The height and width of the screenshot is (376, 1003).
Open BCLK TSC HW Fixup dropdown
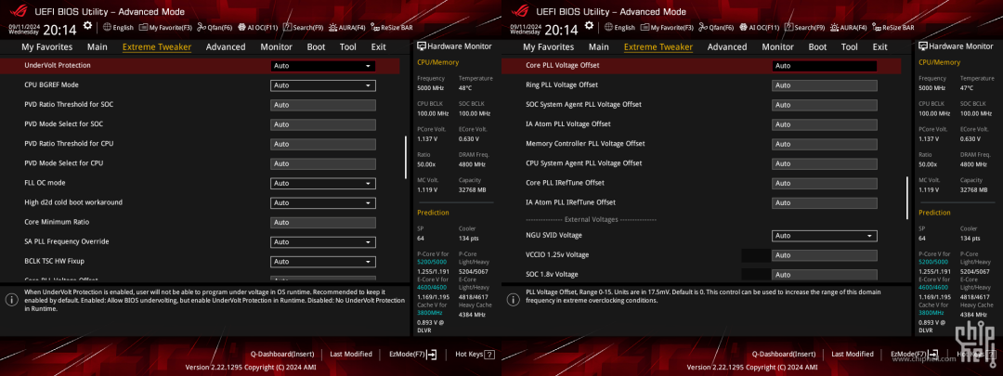(x=322, y=262)
